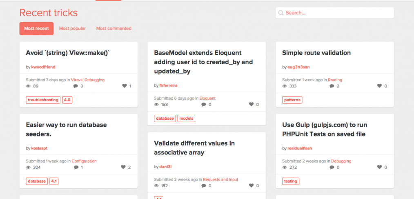The width and height of the screenshot is (414, 199).
Task: Click views eye icon on Gulp PHPUnit card
Action: (285, 167)
